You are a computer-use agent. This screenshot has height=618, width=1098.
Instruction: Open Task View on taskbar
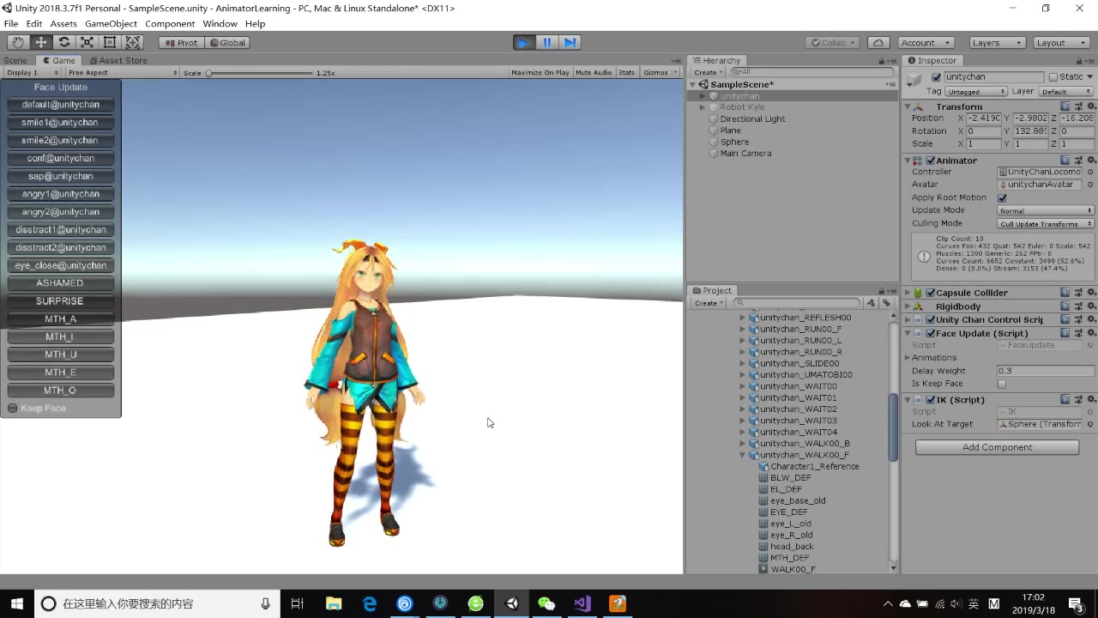(x=298, y=603)
